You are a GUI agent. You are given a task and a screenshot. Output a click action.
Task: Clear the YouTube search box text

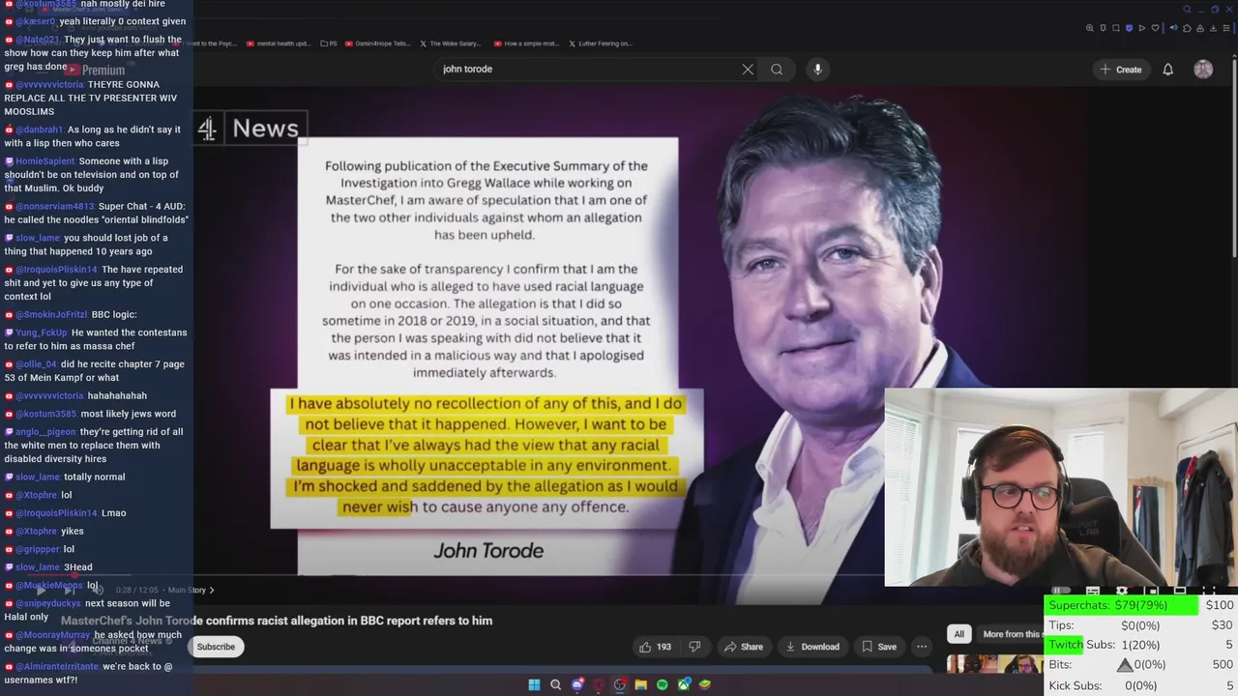tap(748, 70)
